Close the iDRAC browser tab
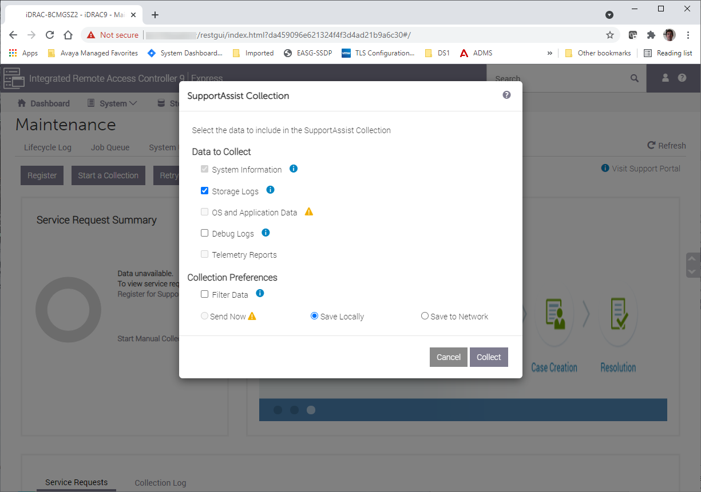The height and width of the screenshot is (492, 701). (x=133, y=15)
